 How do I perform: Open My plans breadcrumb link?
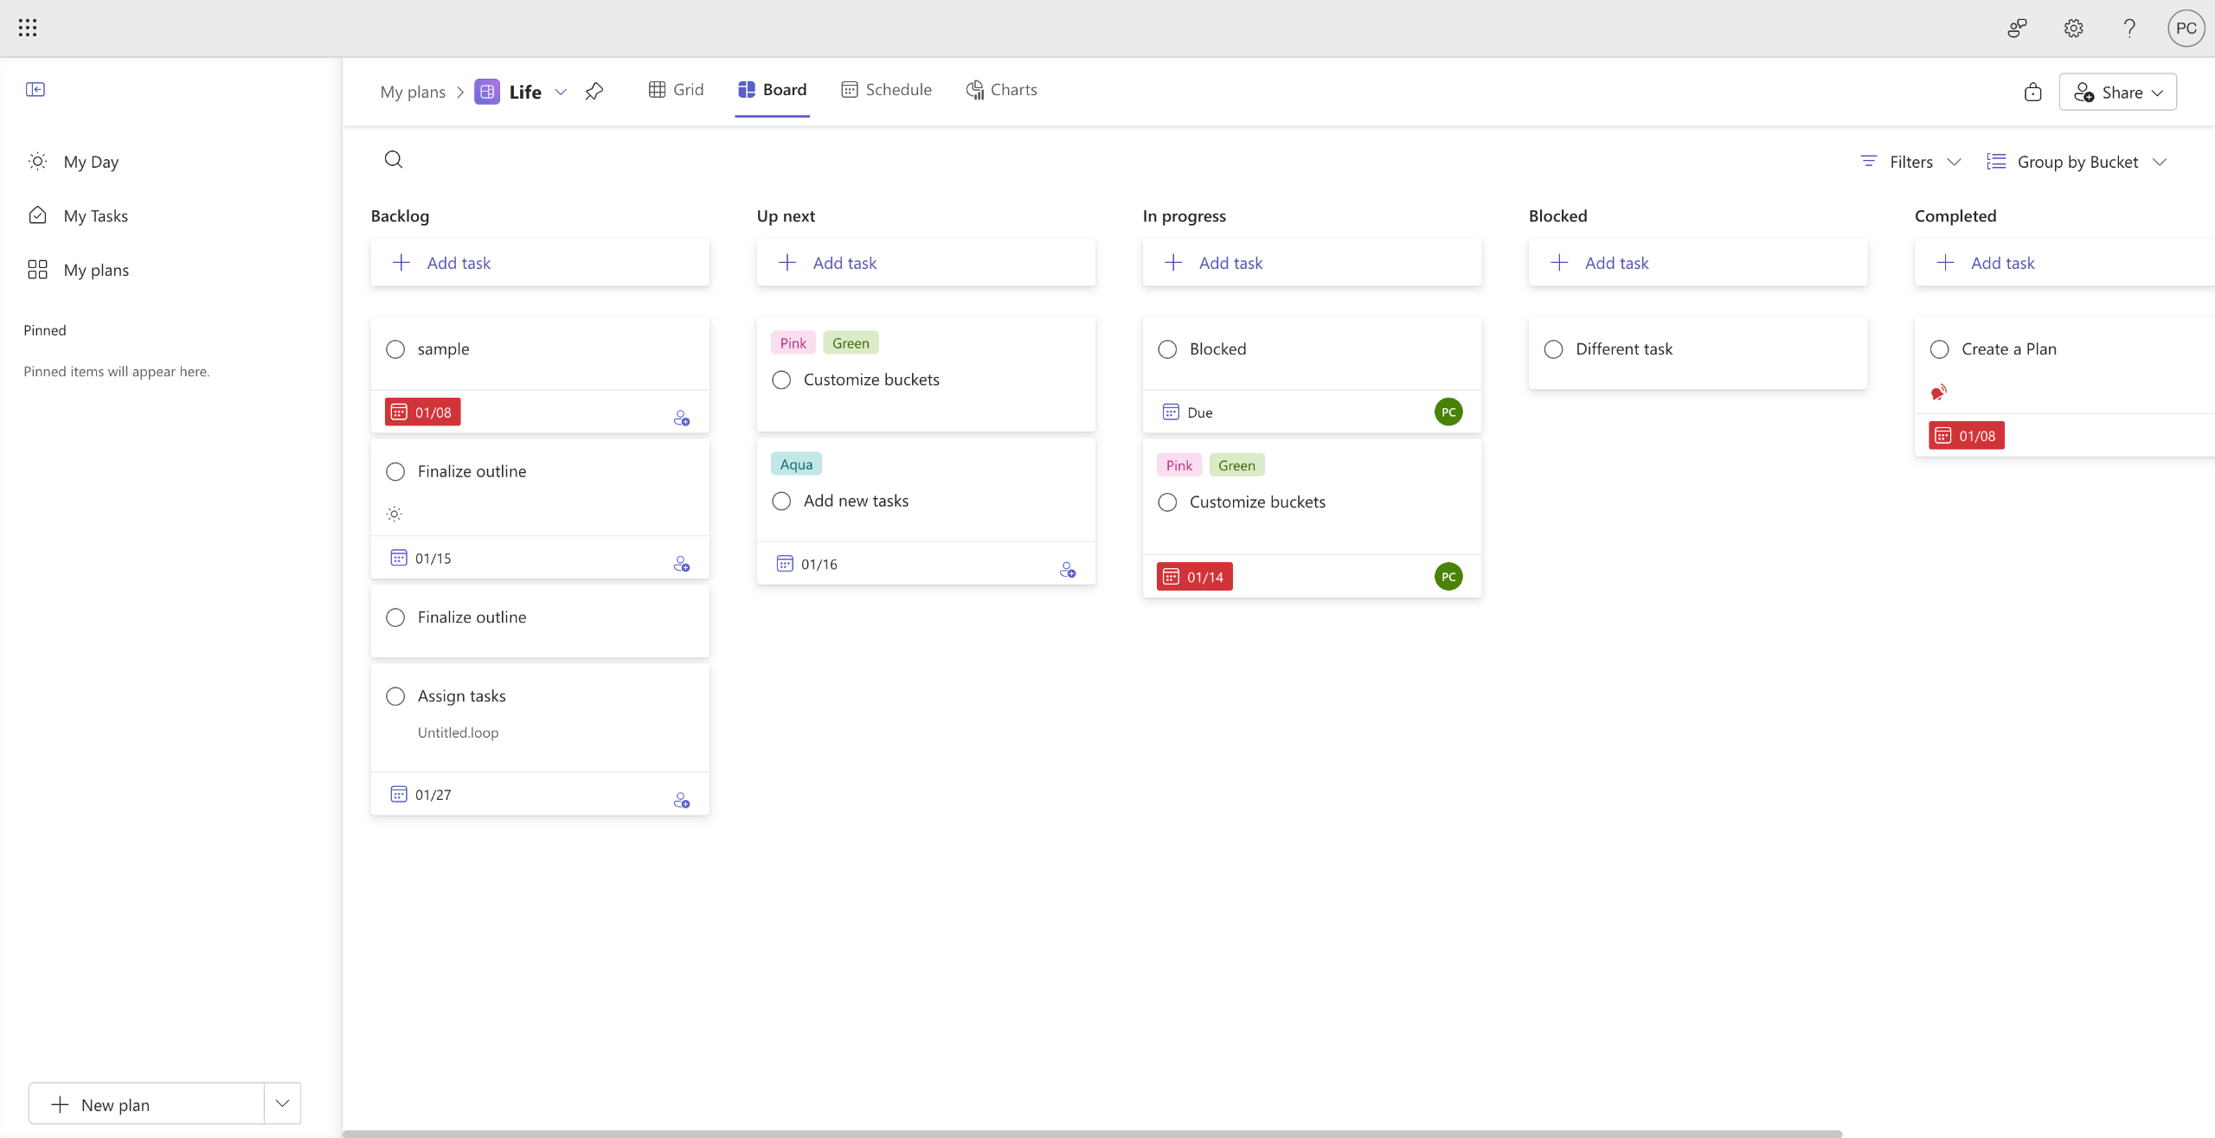[413, 92]
